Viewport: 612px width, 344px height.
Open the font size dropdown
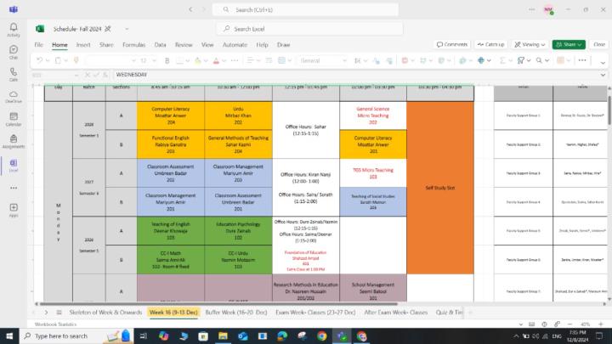154,60
